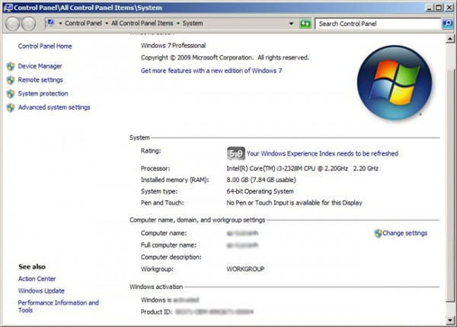Click the Search Control Panel field

click(x=378, y=24)
